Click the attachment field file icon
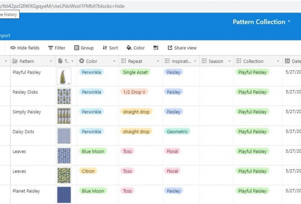Image resolution: width=301 pixels, height=204 pixels. 61,61
